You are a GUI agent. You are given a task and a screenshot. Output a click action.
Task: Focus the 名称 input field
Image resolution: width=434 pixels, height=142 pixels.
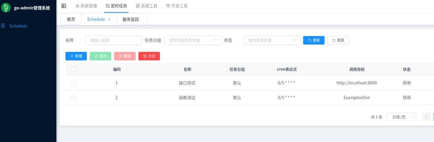click(x=114, y=40)
